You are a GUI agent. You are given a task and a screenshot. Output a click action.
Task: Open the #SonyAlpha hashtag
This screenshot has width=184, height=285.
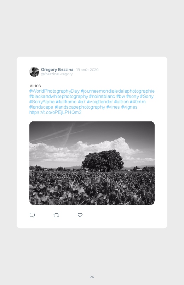coord(42,102)
